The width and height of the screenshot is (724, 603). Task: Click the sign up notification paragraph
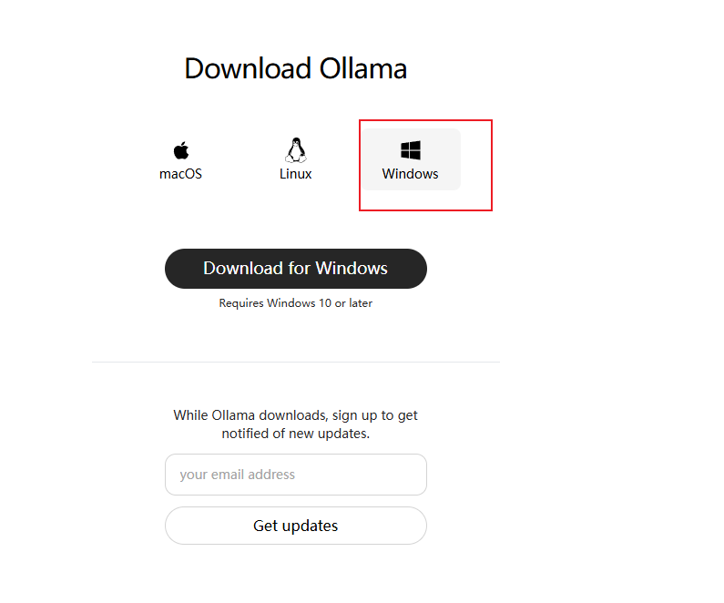[x=295, y=424]
